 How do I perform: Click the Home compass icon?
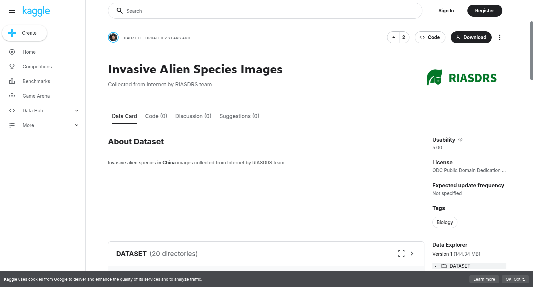12,52
